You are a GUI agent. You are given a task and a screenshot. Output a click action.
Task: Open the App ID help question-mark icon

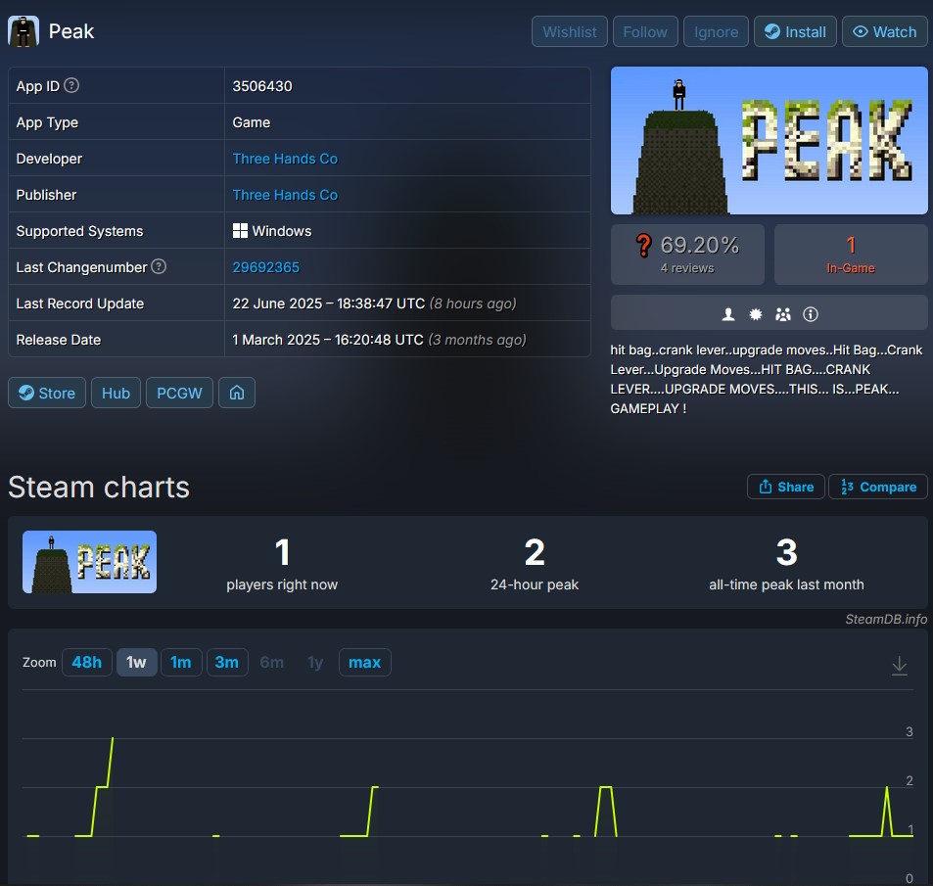coord(71,86)
